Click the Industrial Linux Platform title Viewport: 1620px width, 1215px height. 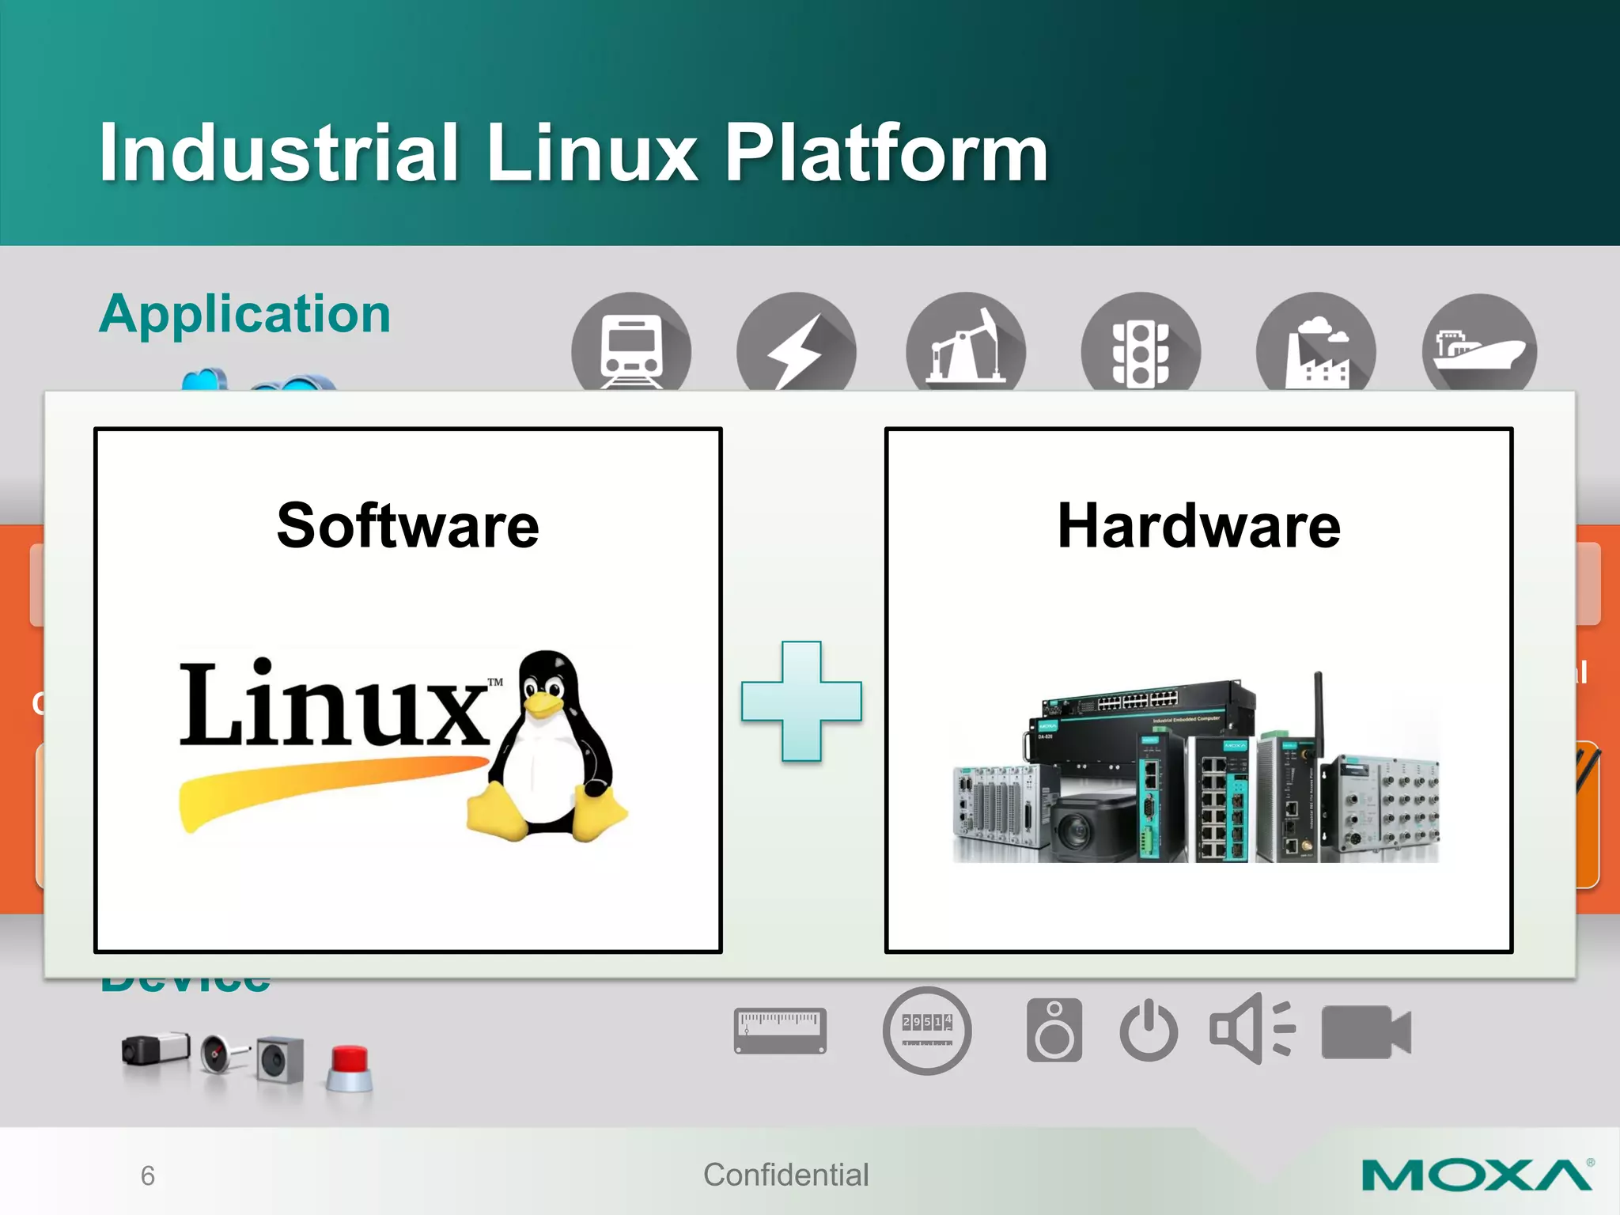point(573,153)
